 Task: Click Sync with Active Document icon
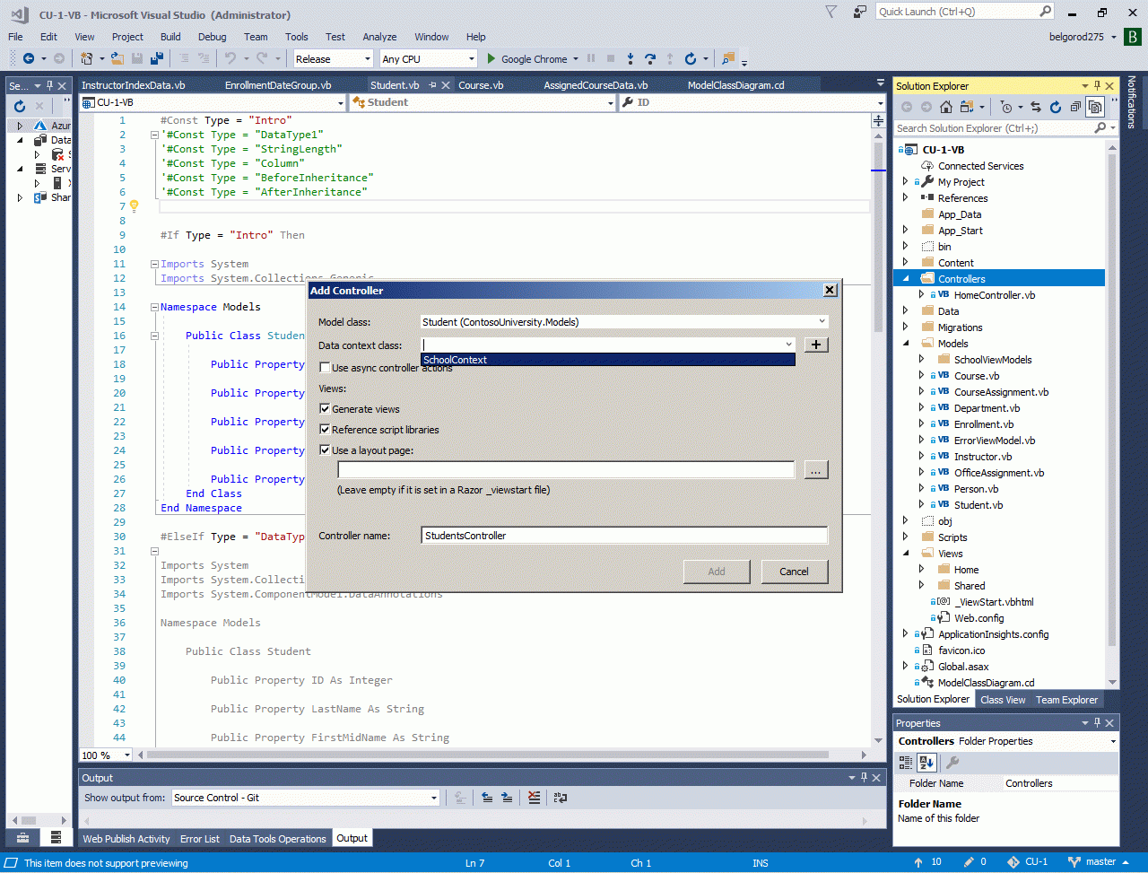pos(1036,107)
